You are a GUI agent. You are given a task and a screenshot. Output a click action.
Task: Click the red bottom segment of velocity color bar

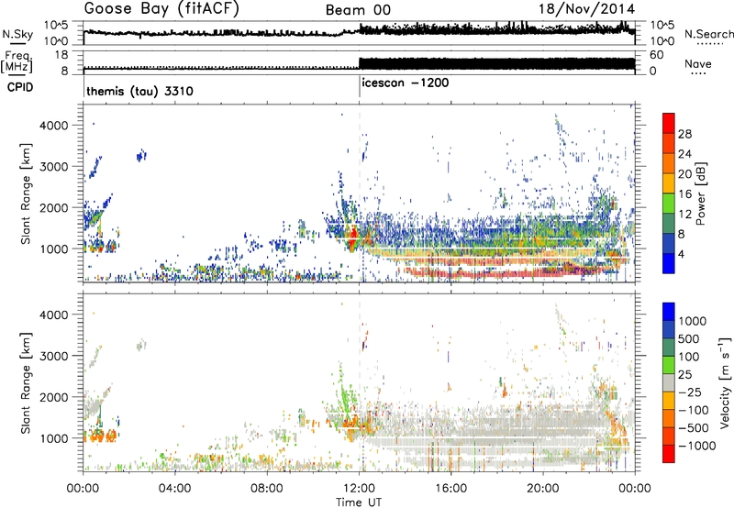(x=669, y=454)
